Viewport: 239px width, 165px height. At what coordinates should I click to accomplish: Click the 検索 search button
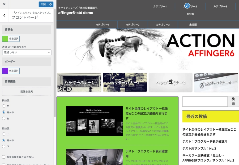233,101
